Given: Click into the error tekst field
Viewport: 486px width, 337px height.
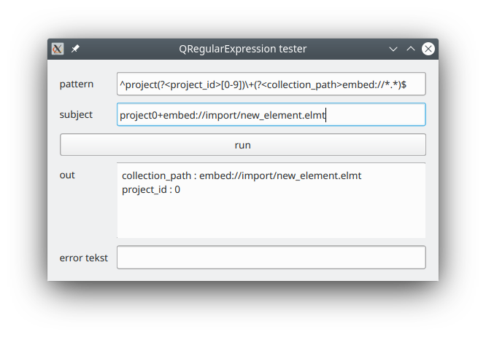Looking at the screenshot, I should 271,258.
